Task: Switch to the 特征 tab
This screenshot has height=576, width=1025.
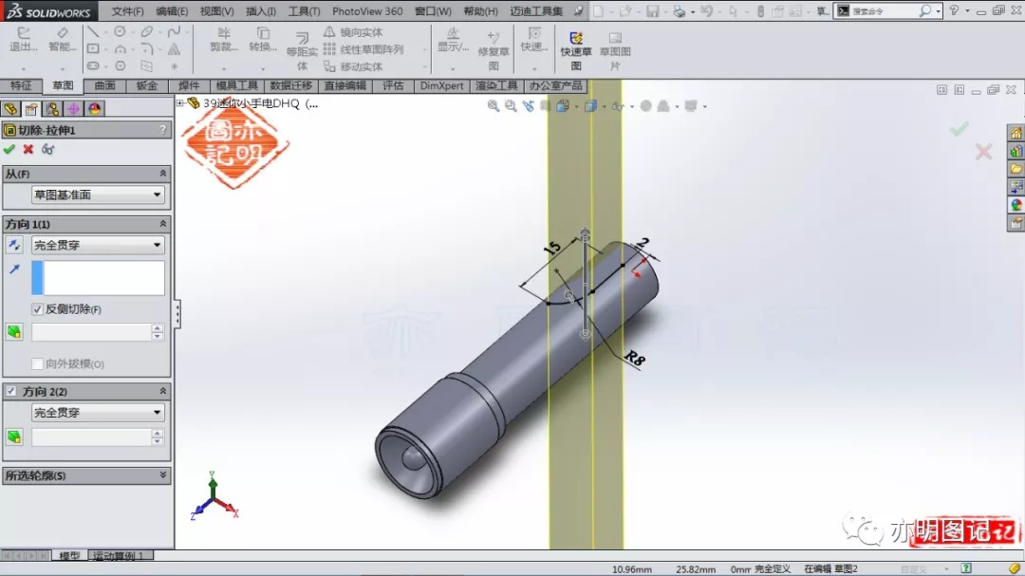Action: tap(21, 85)
